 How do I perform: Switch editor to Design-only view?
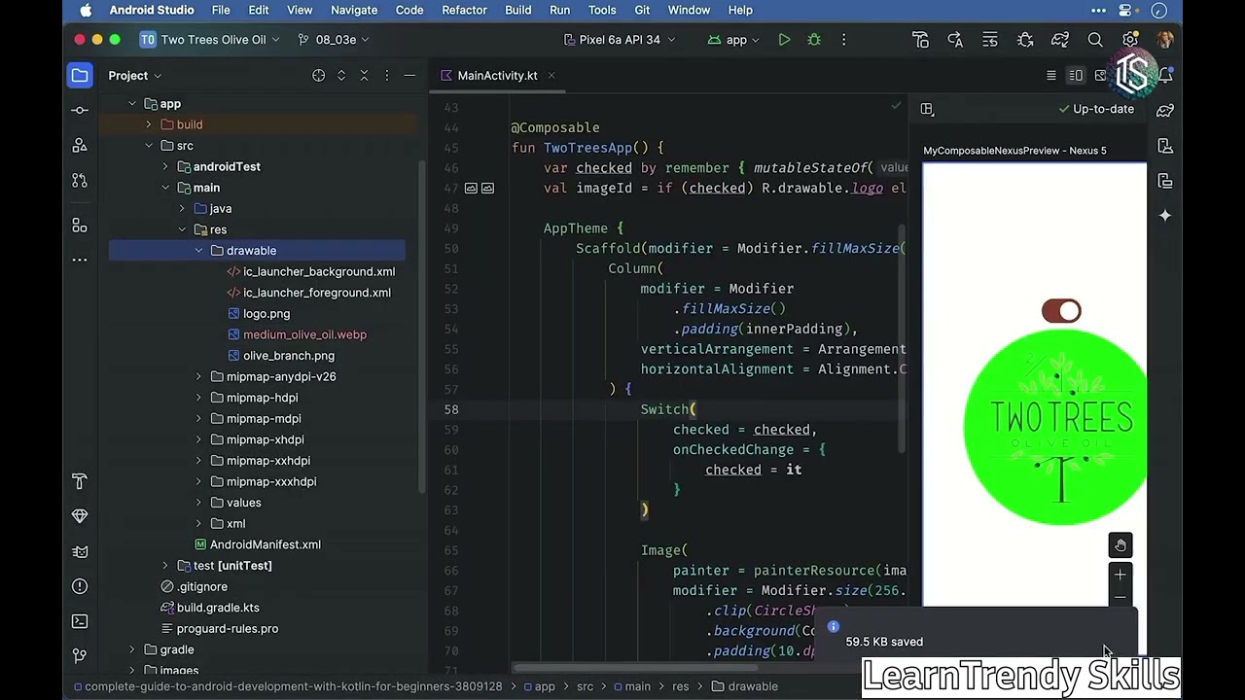coord(1100,75)
